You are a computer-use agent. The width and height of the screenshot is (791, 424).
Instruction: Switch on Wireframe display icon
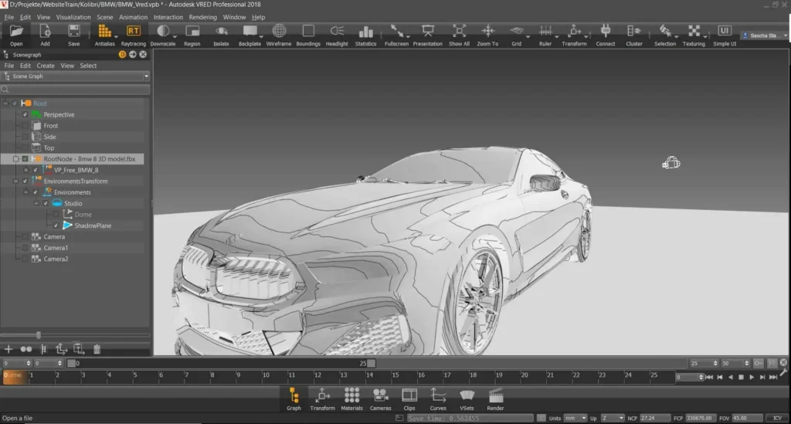coord(279,31)
